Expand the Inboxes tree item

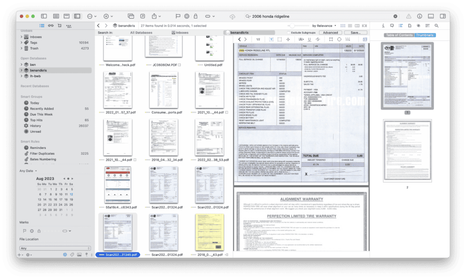(x=21, y=37)
